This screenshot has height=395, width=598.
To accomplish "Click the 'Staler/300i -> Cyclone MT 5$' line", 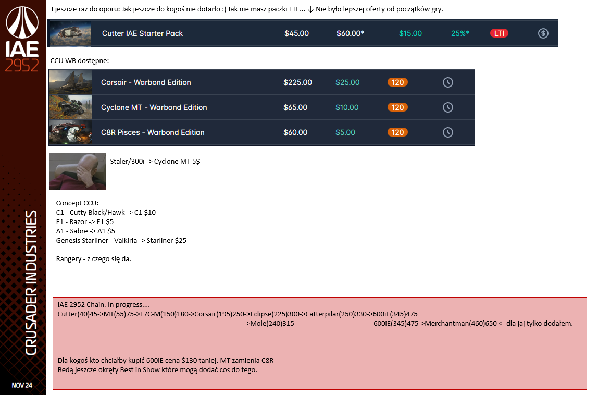I will (155, 162).
